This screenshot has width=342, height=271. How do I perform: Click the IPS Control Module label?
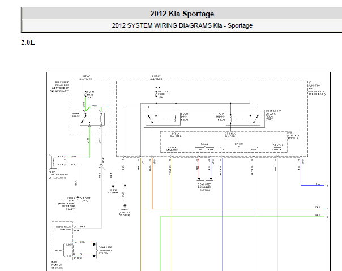click(x=294, y=135)
